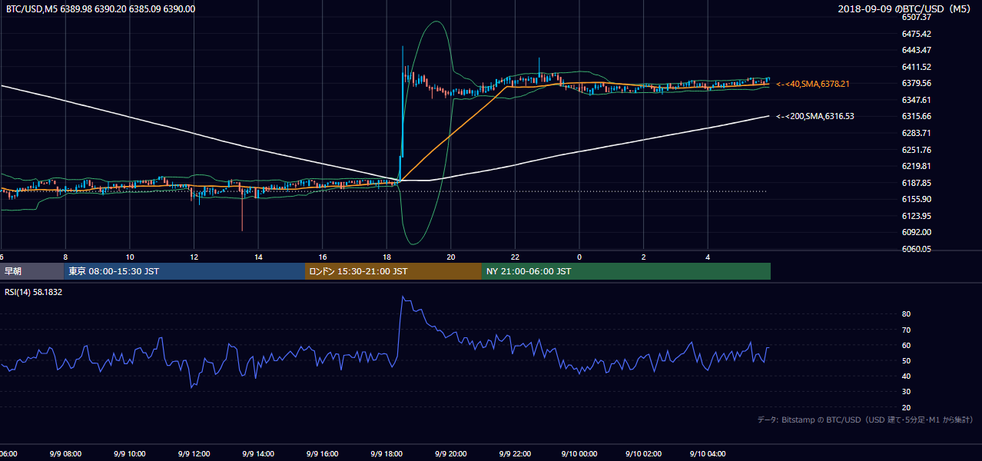
Task: Click price axis value 6187.85
Action: pos(917,183)
